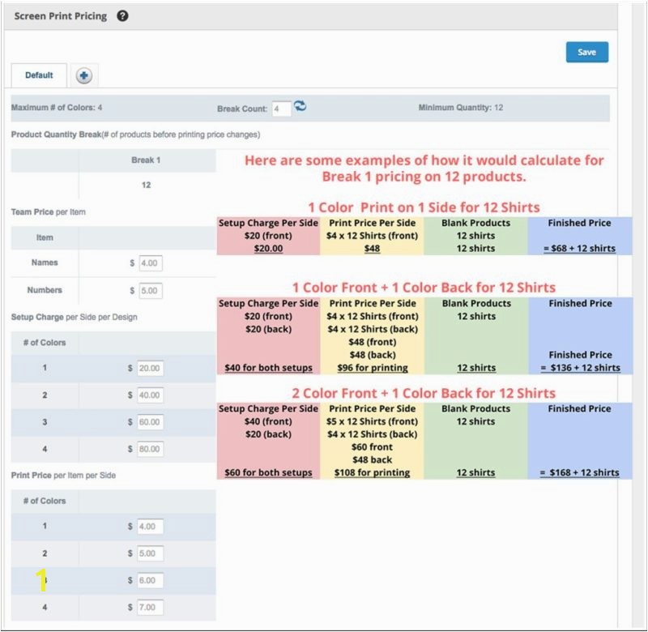Click print price field for 3 colors
Image resolution: width=648 pixels, height=632 pixels.
tap(150, 580)
